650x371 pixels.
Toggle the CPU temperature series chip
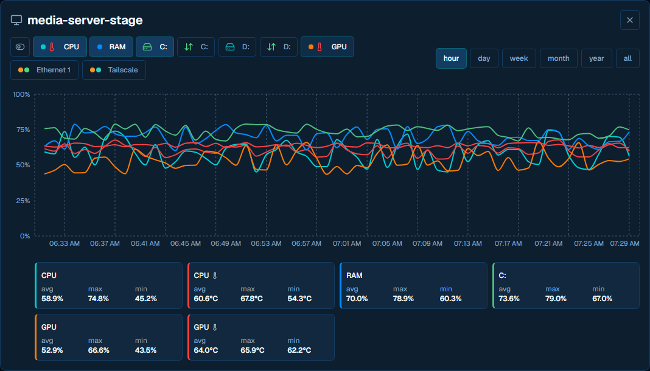pyautogui.click(x=60, y=47)
